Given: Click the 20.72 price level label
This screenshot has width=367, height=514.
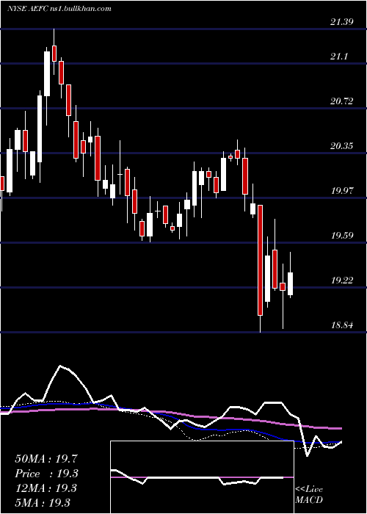Looking at the screenshot, I should (x=341, y=101).
